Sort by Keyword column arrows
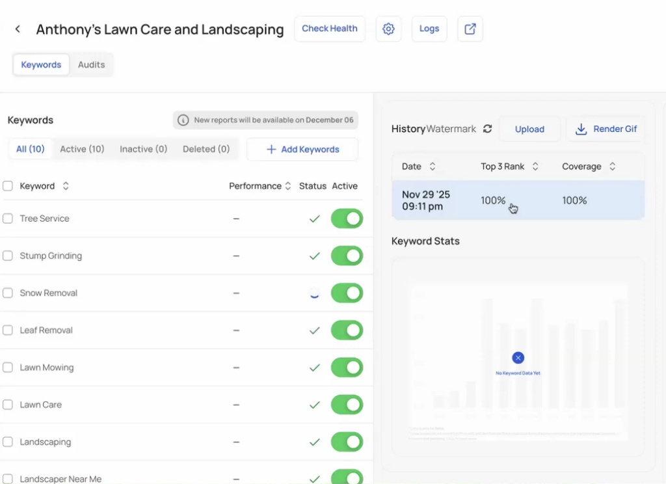This screenshot has width=666, height=484. tap(66, 186)
